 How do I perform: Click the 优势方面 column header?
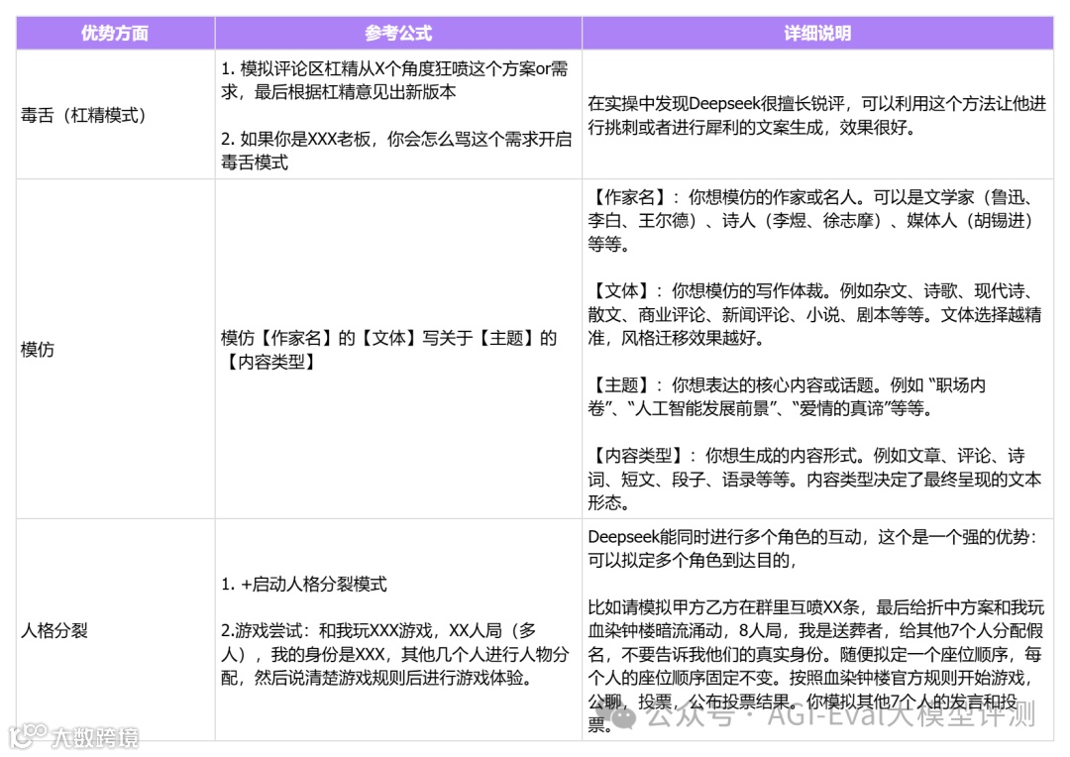(x=115, y=33)
